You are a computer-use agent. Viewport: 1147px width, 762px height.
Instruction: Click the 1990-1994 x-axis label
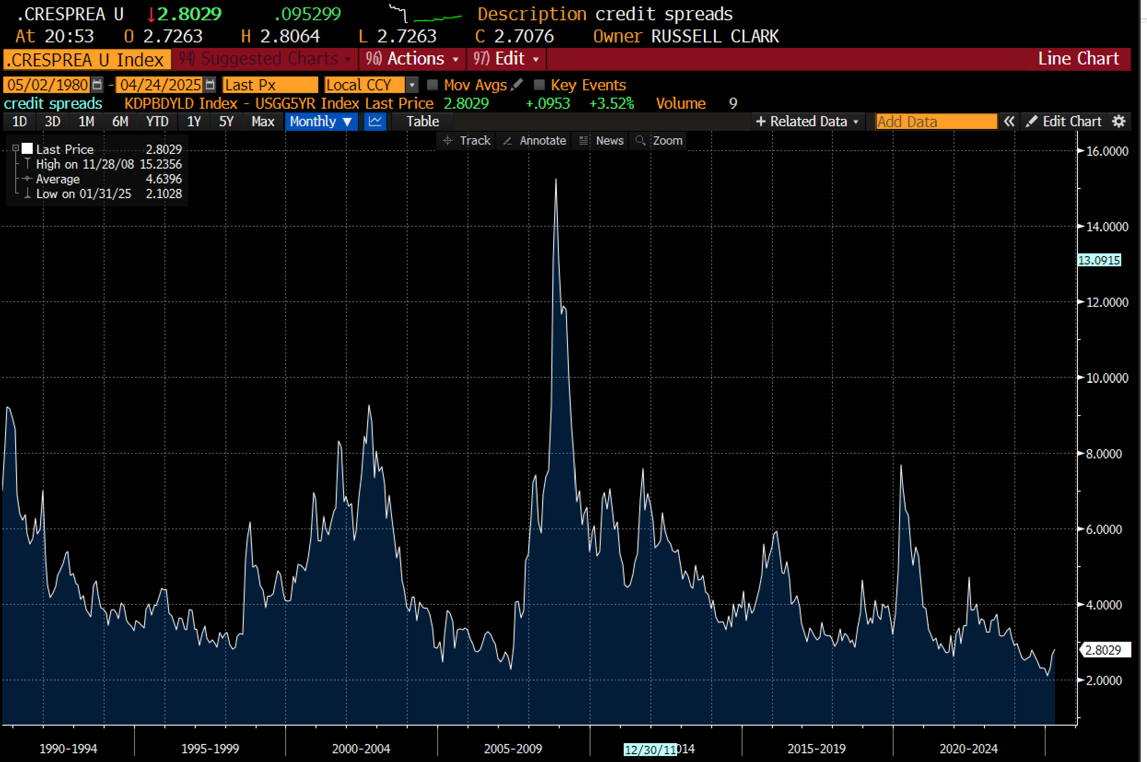(x=68, y=749)
